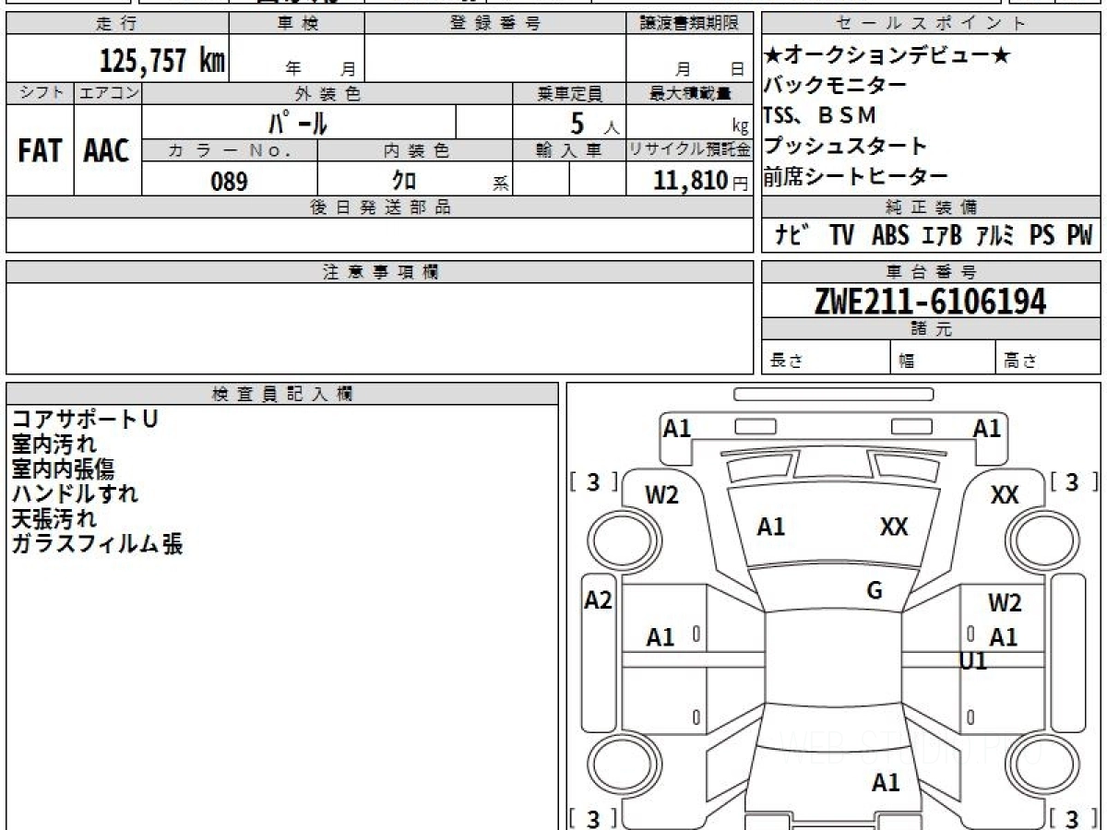Click the 乗車定員 header

[569, 93]
